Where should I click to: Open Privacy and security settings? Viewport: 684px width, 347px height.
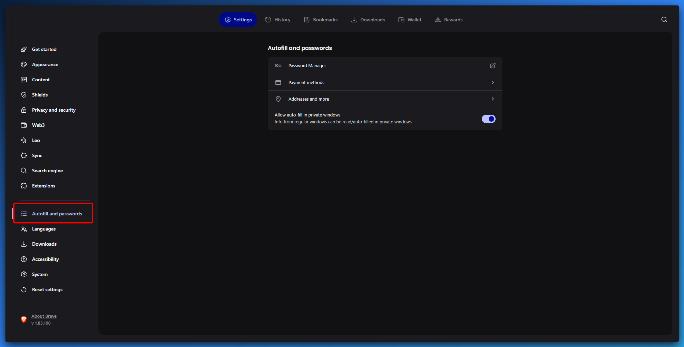(x=53, y=110)
